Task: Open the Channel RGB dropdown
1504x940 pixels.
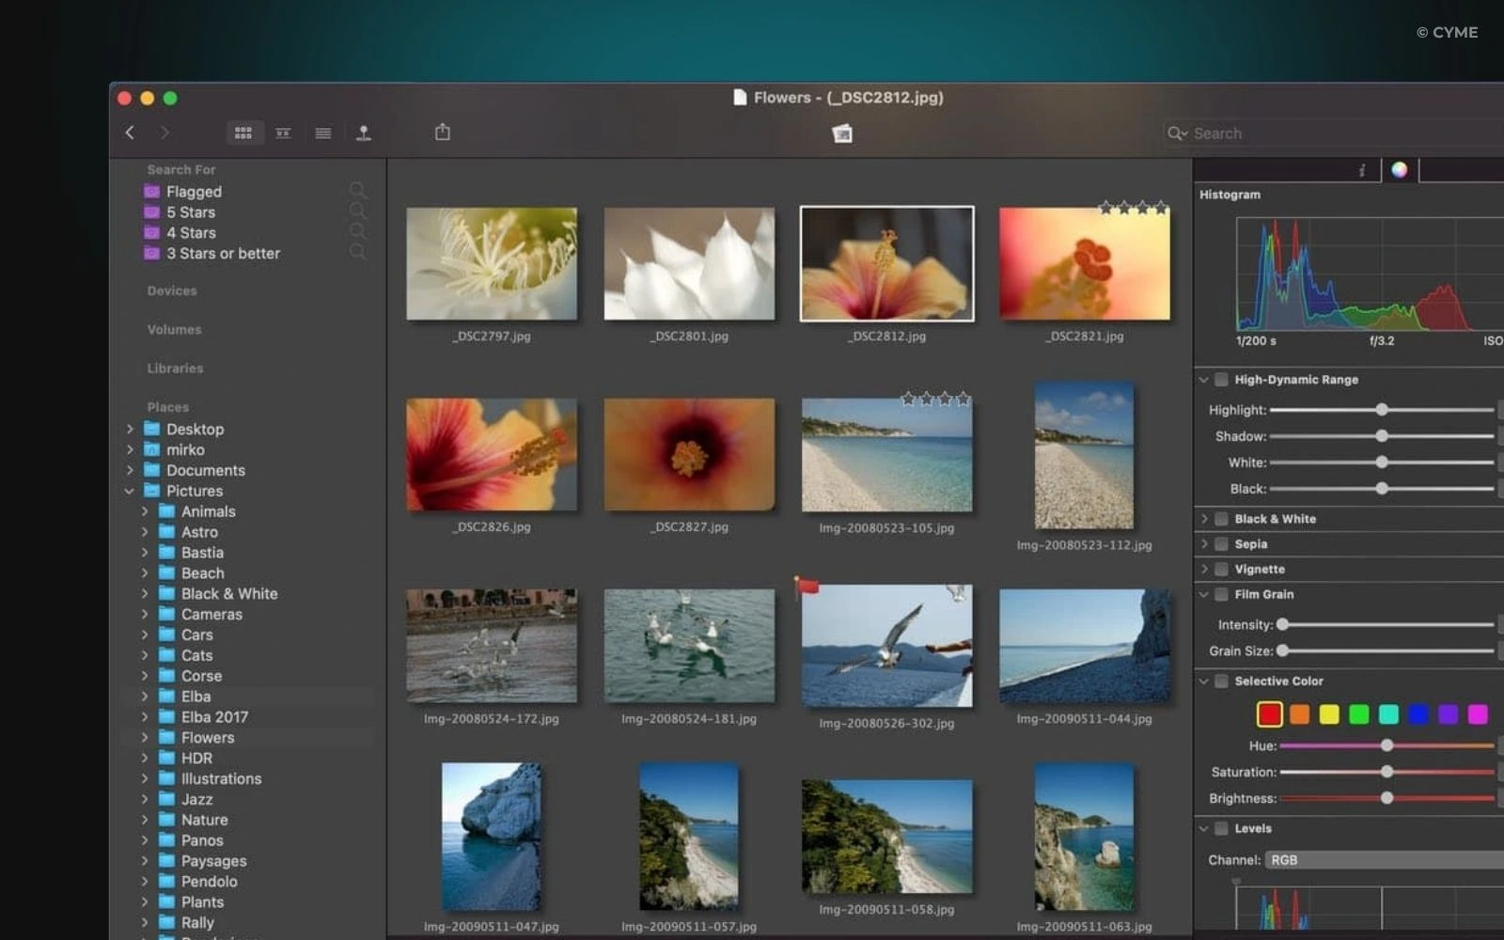Action: [x=1385, y=860]
